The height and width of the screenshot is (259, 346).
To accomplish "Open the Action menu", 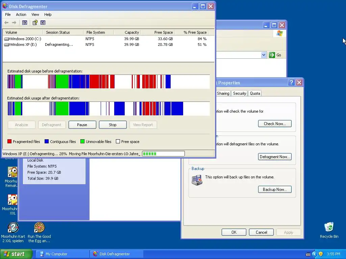I will click(21, 15).
